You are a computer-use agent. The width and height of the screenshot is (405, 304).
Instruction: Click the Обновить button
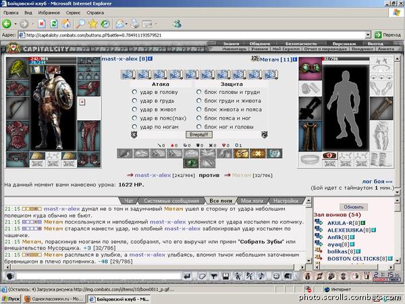[x=354, y=207]
